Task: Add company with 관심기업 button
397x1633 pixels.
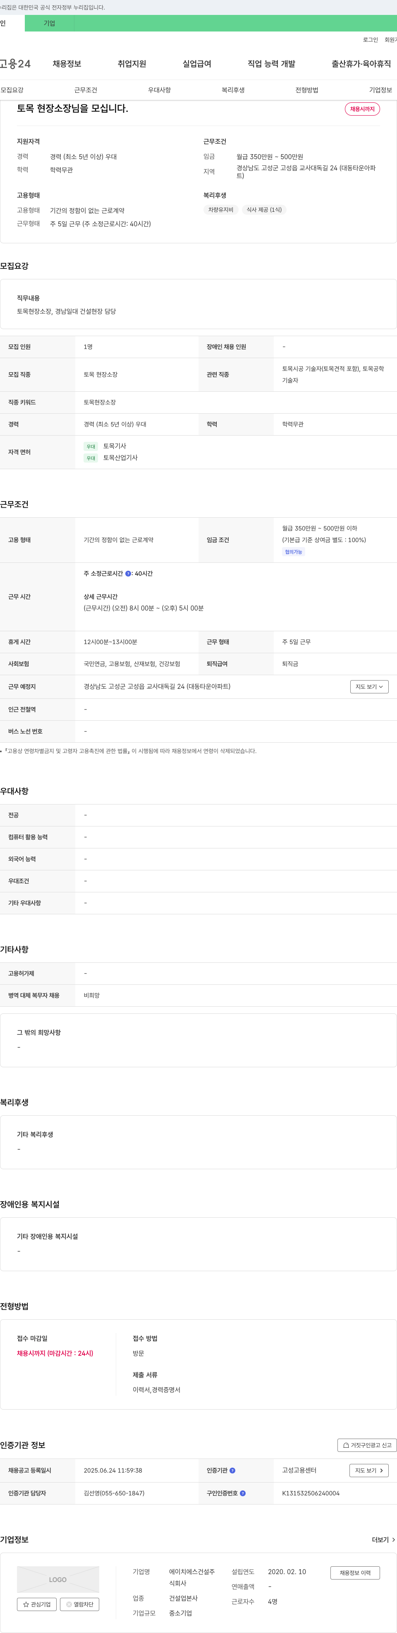Action: tap(37, 1604)
